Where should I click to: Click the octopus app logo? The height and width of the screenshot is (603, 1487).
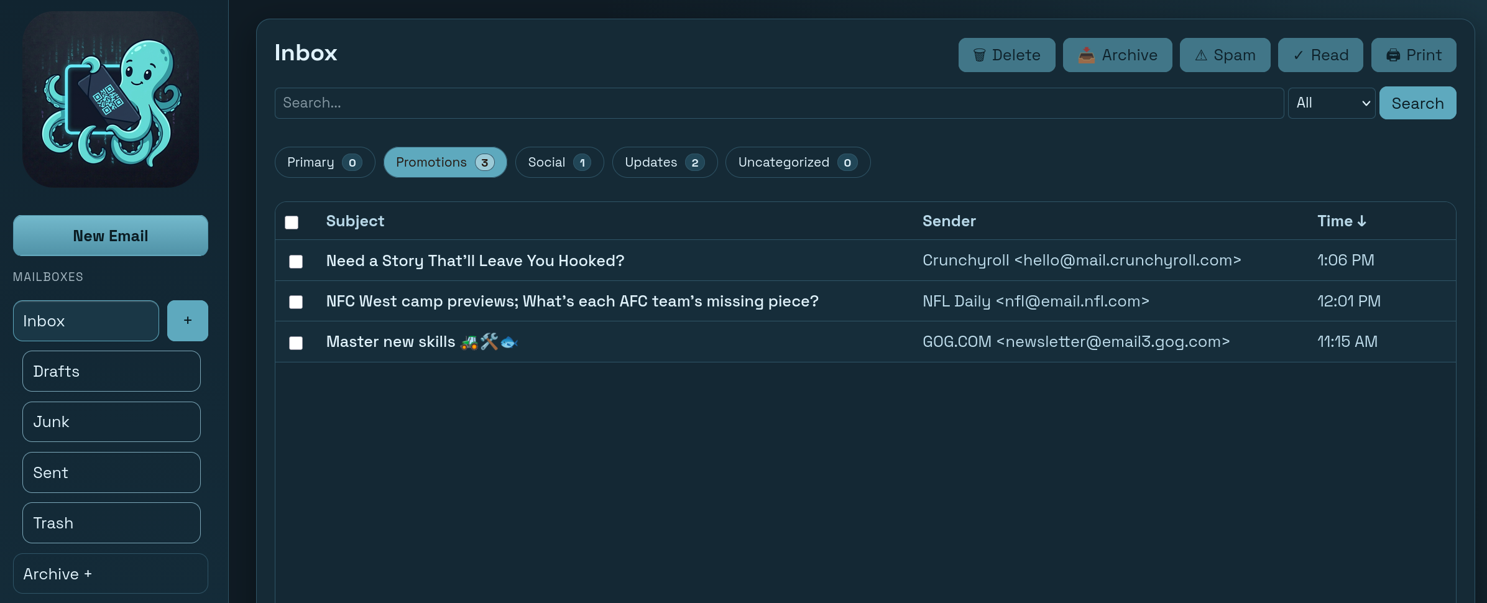click(x=111, y=99)
